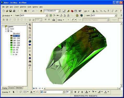Click the 0 - 30 elevation color swatch

[12, 55]
